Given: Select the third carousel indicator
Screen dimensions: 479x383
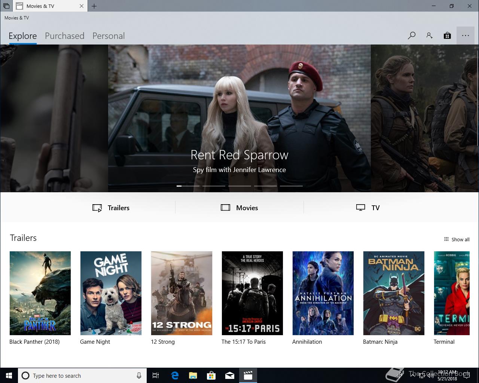Looking at the screenshot, I should click(x=239, y=186).
